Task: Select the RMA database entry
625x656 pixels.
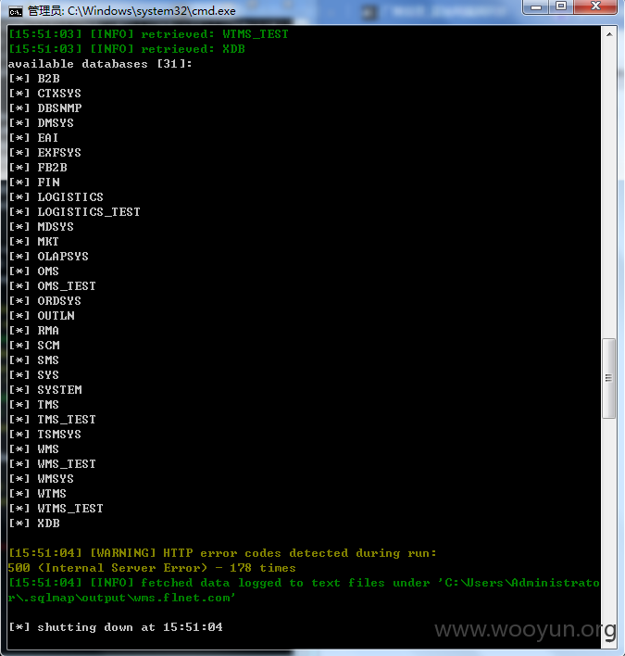Action: pos(34,331)
